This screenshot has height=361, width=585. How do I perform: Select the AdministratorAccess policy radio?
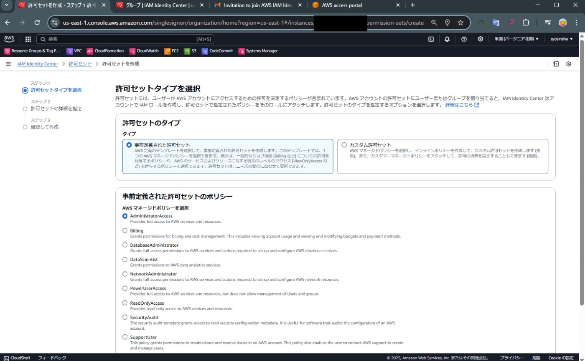[125, 216]
